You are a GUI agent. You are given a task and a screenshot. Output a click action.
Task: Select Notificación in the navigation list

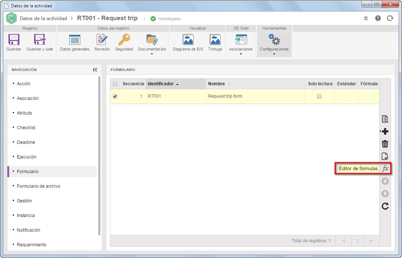(x=29, y=230)
